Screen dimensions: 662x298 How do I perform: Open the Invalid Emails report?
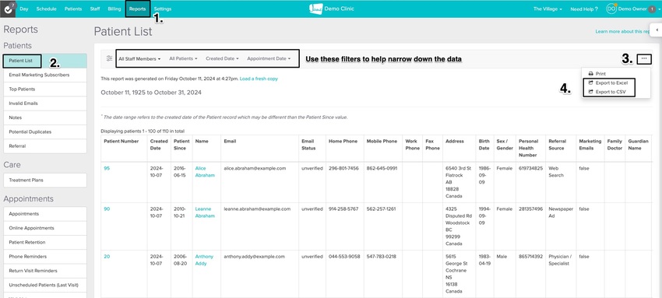pyautogui.click(x=44, y=103)
